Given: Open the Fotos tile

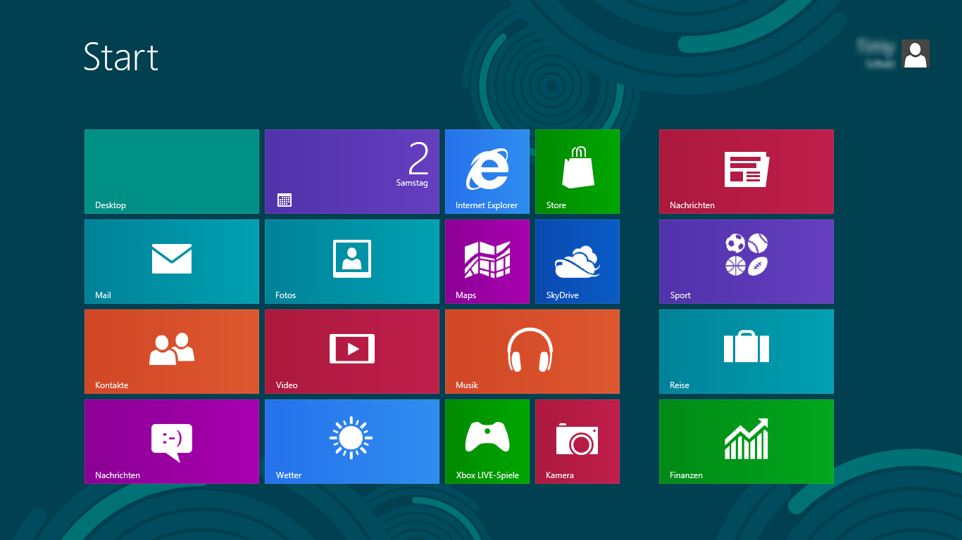Looking at the screenshot, I should (351, 262).
